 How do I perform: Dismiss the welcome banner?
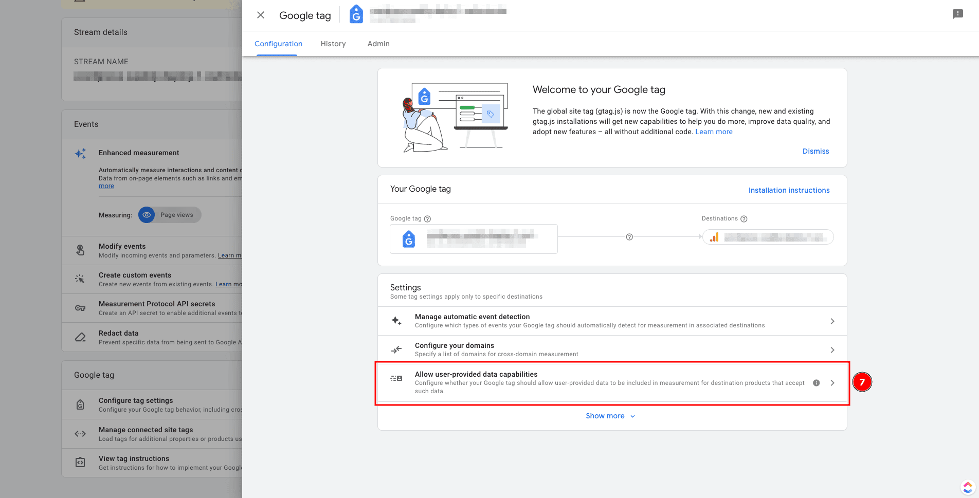tap(815, 151)
